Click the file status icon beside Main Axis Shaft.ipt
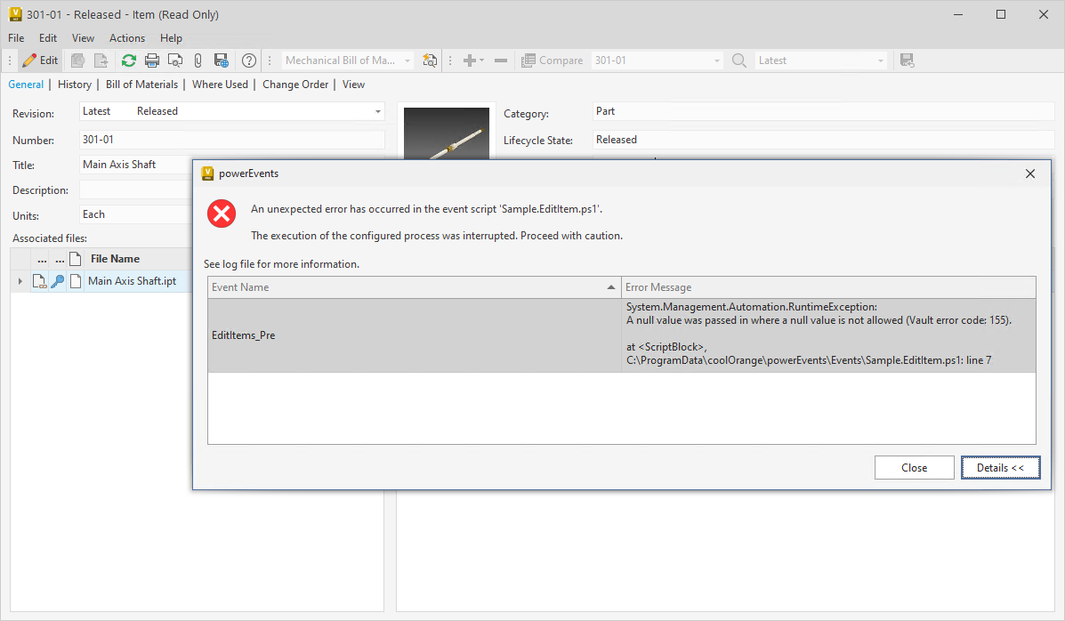 (x=39, y=280)
